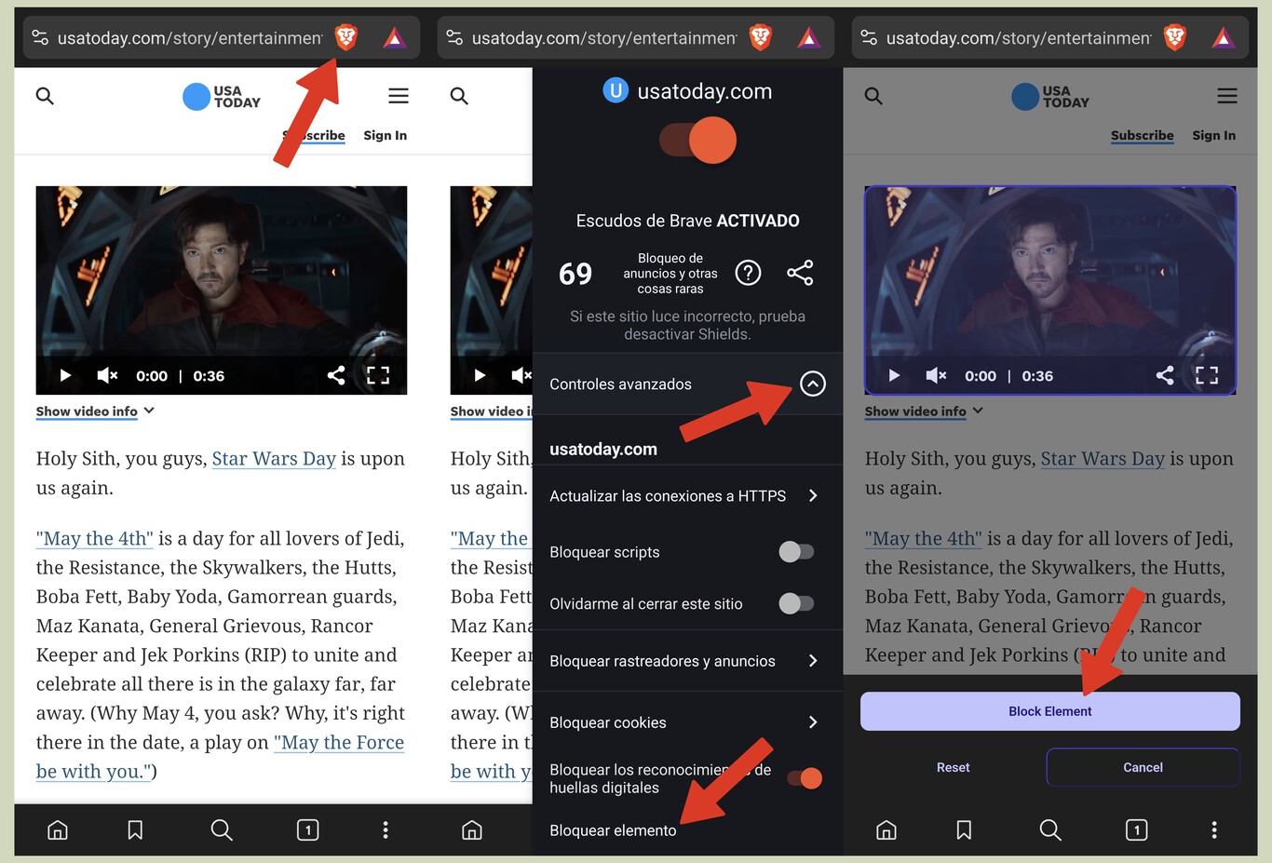Expand Show video info in right screen
This screenshot has height=863, width=1272.
click(x=924, y=411)
